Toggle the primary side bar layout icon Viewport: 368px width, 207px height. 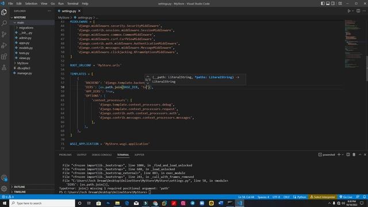[323, 3]
